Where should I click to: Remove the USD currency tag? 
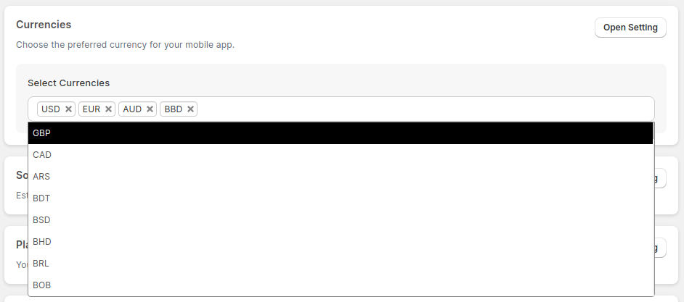coord(68,109)
